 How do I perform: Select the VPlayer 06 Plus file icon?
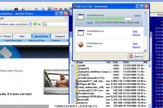pos(77,84)
